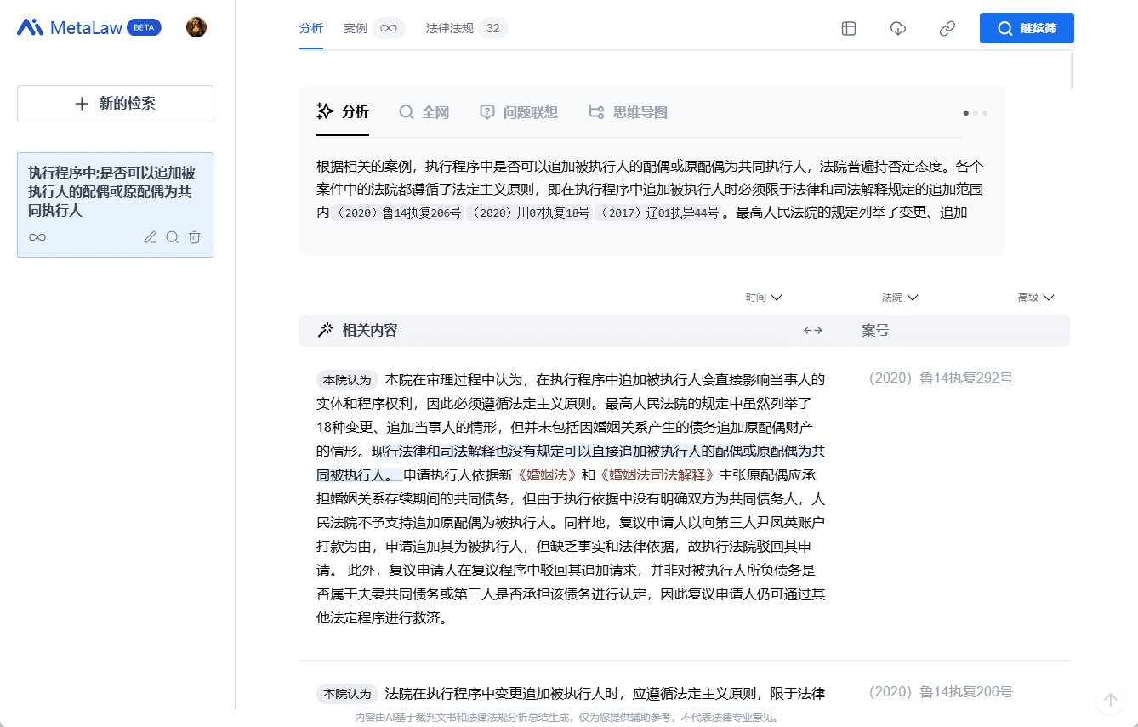The width and height of the screenshot is (1138, 727).
Task: Delete the saved search with trash icon
Action: point(195,237)
